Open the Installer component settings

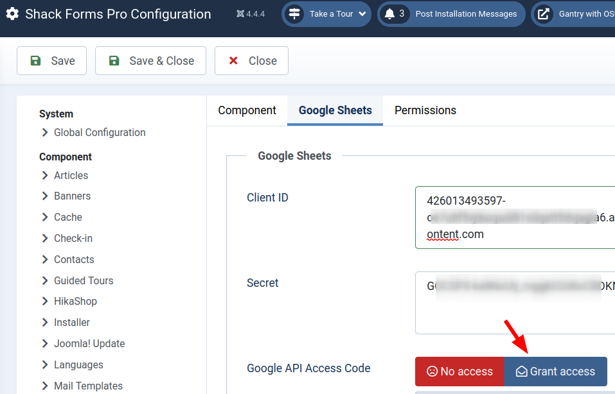coord(72,322)
